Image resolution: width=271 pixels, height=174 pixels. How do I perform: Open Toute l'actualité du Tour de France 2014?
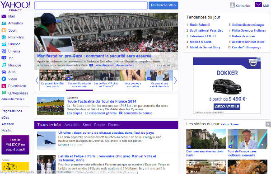pyautogui.click(x=102, y=101)
